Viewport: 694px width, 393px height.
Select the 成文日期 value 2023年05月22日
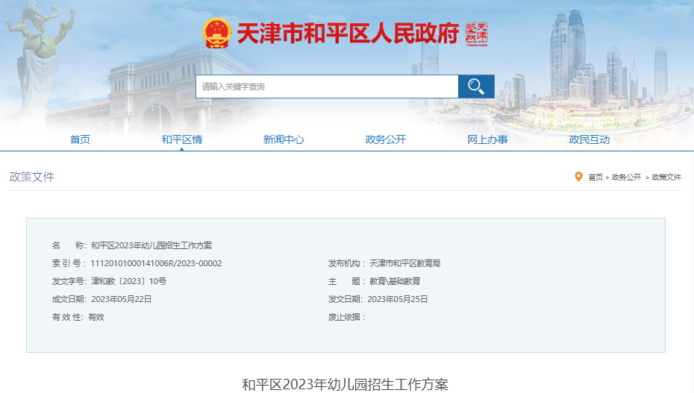tap(122, 299)
